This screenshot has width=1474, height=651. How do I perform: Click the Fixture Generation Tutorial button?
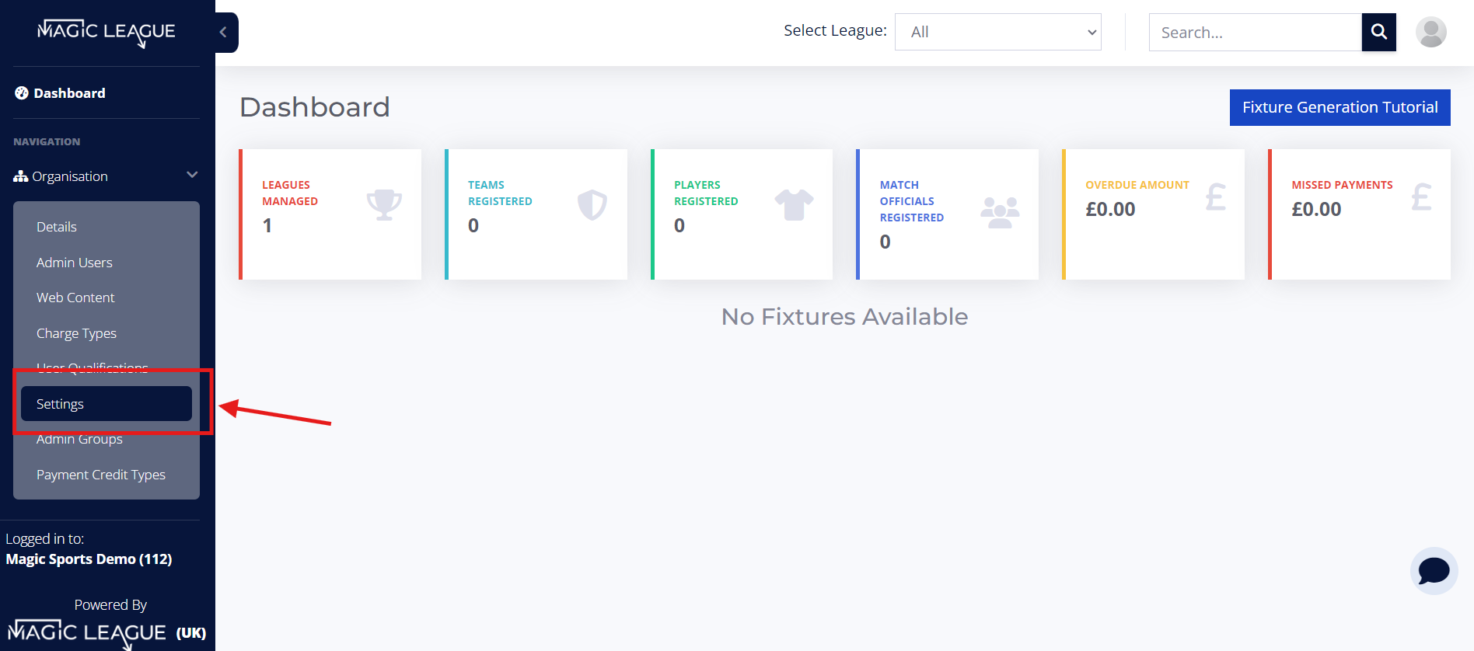[x=1340, y=107]
